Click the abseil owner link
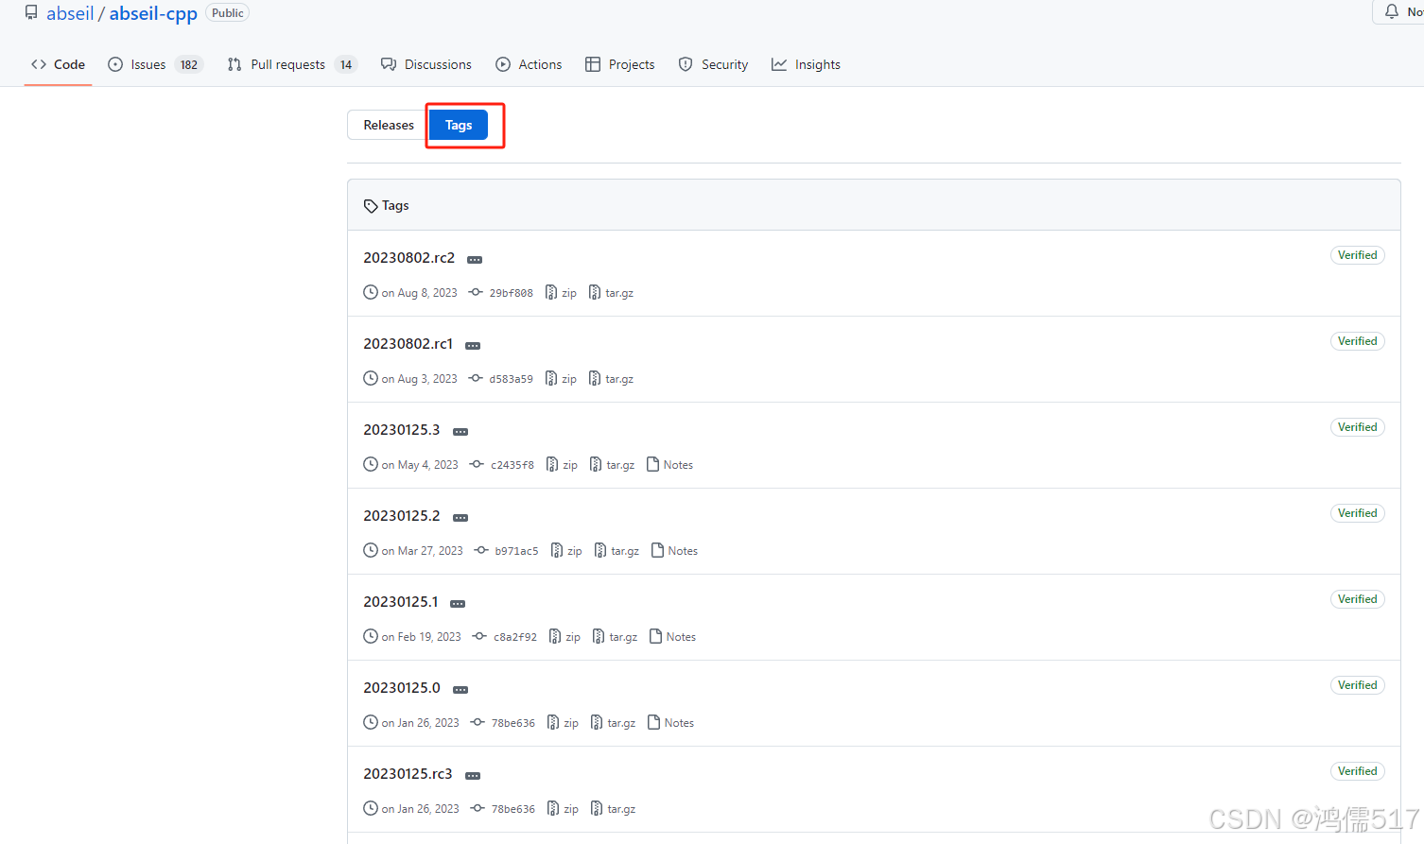Image resolution: width=1424 pixels, height=844 pixels. click(x=70, y=13)
